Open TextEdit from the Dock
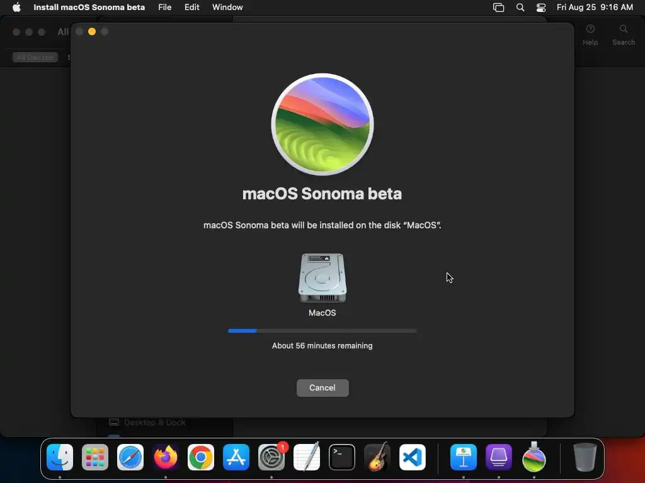The height and width of the screenshot is (483, 645). [x=307, y=457]
